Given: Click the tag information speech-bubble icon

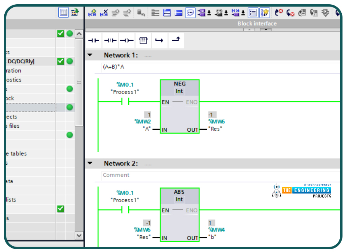Looking at the screenshot, I should (219, 13).
